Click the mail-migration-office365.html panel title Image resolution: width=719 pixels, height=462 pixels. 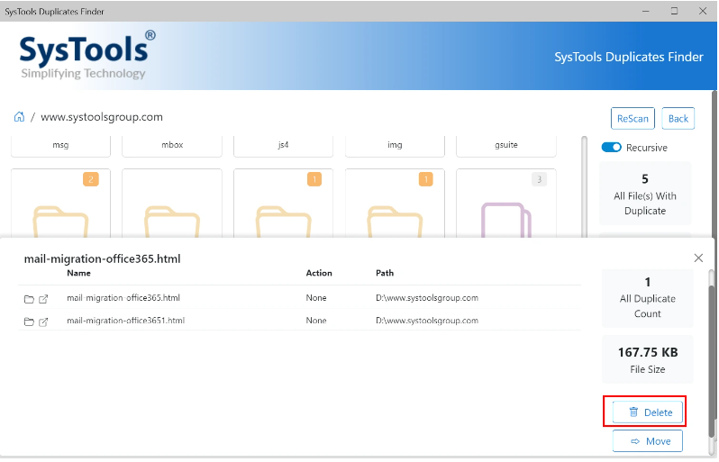(102, 259)
